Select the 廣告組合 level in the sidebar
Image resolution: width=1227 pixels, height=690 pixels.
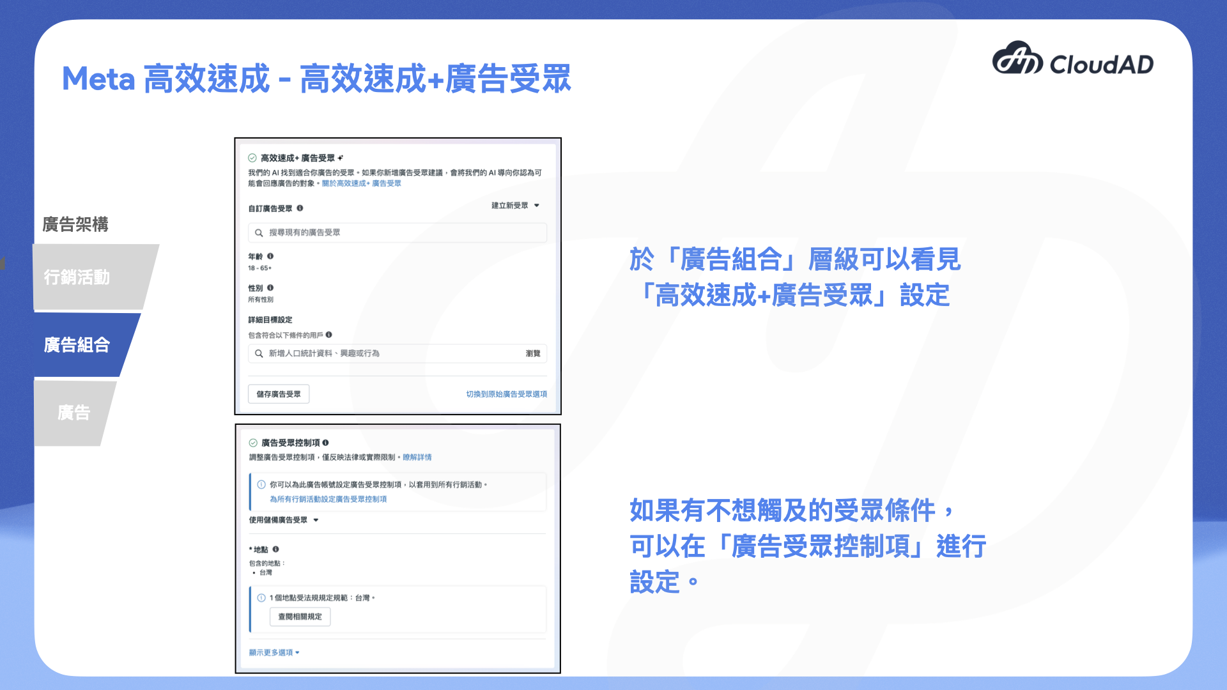click(75, 345)
